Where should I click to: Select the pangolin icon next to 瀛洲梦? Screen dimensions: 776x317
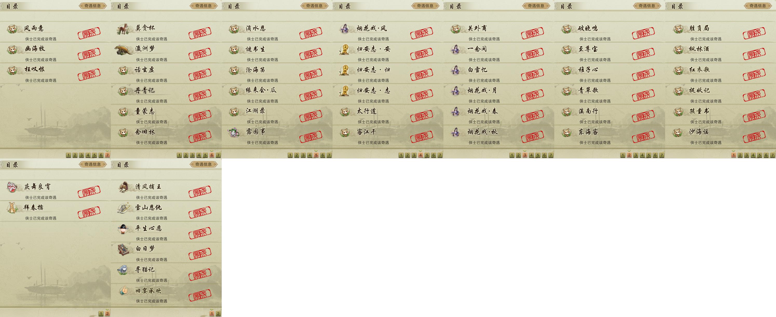(x=124, y=49)
